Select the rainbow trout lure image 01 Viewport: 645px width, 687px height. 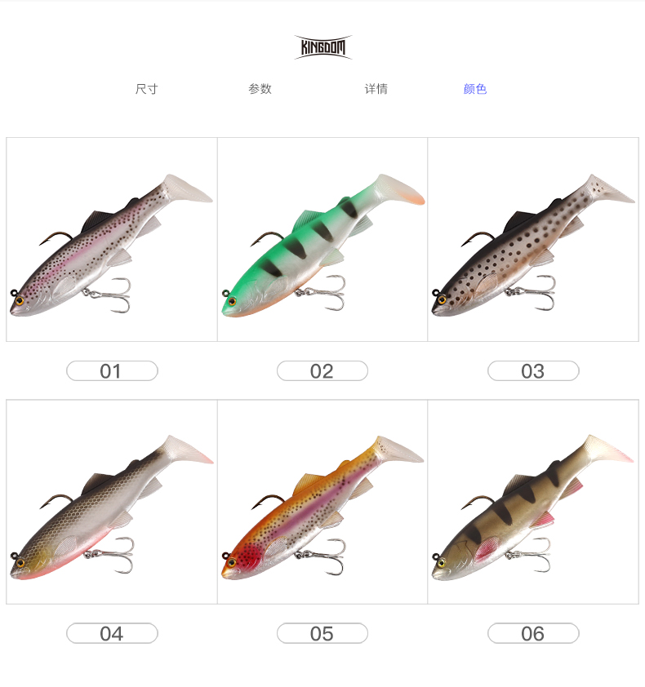point(112,239)
